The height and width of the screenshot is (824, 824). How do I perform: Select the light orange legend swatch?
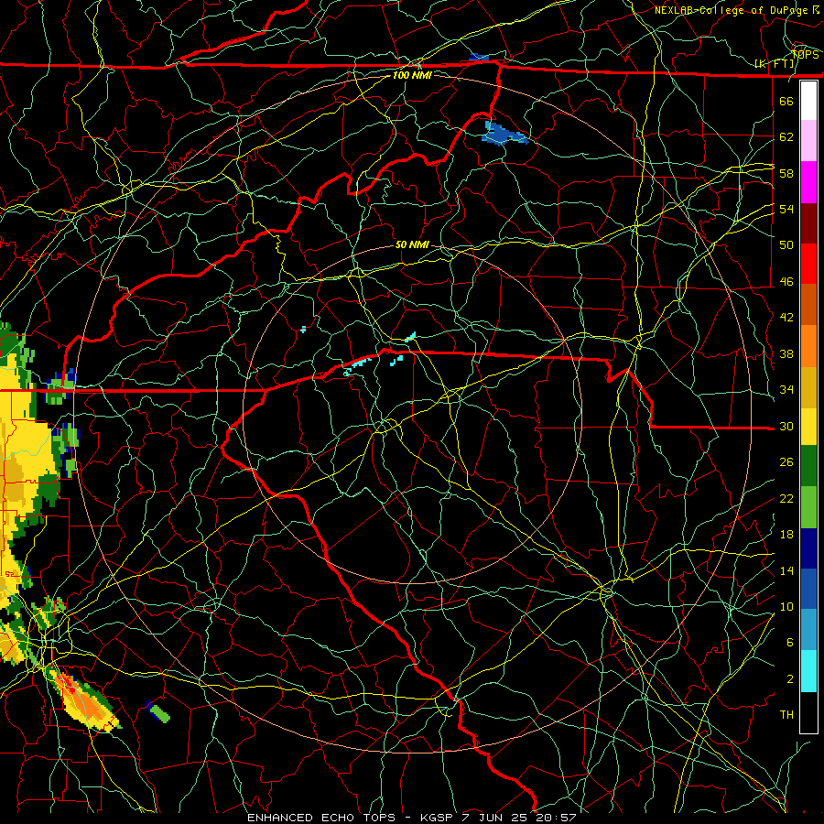click(808, 345)
